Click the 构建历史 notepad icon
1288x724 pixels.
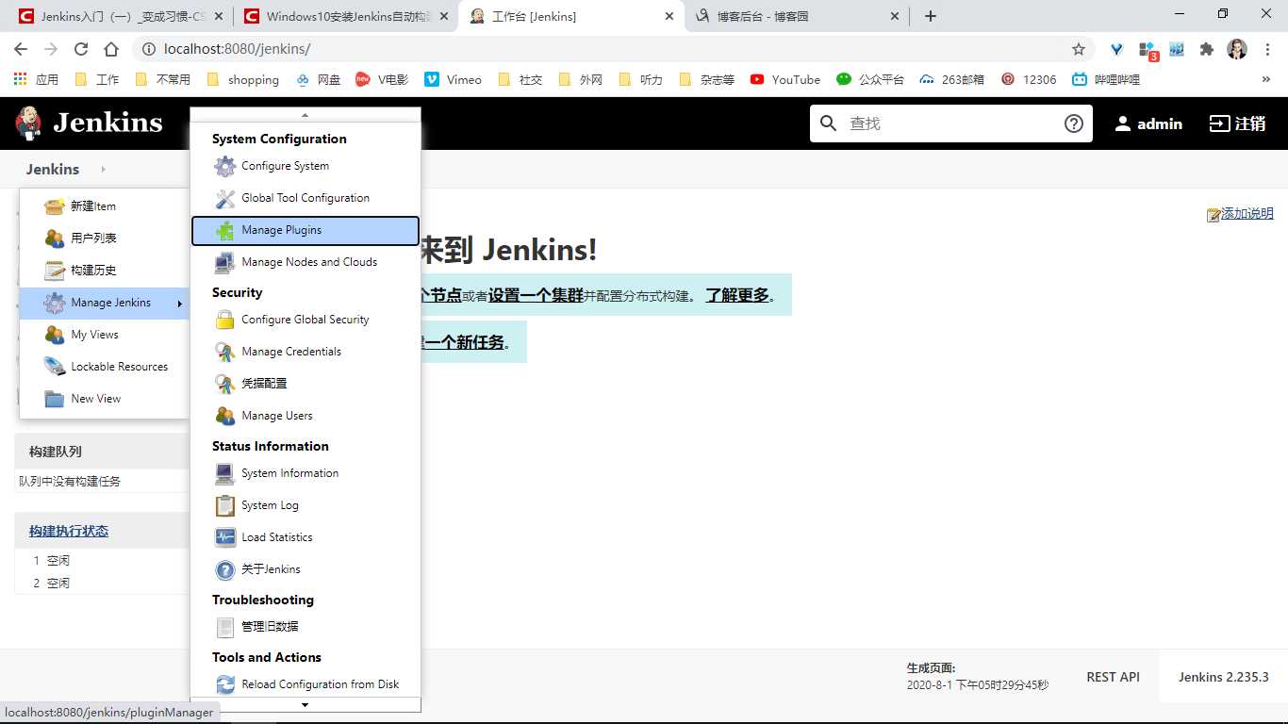coord(55,271)
